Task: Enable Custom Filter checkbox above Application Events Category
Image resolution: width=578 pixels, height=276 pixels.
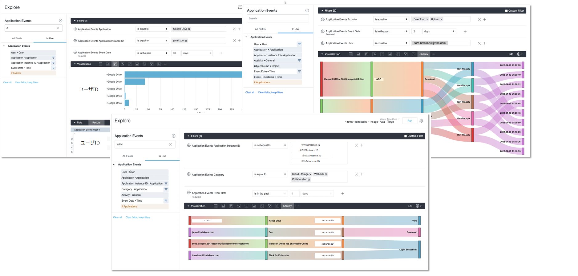Action: [406, 136]
